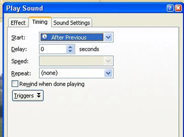Enable Rewind when done playing checkbox
Image resolution: width=184 pixels, height=137 pixels.
pos(15,84)
